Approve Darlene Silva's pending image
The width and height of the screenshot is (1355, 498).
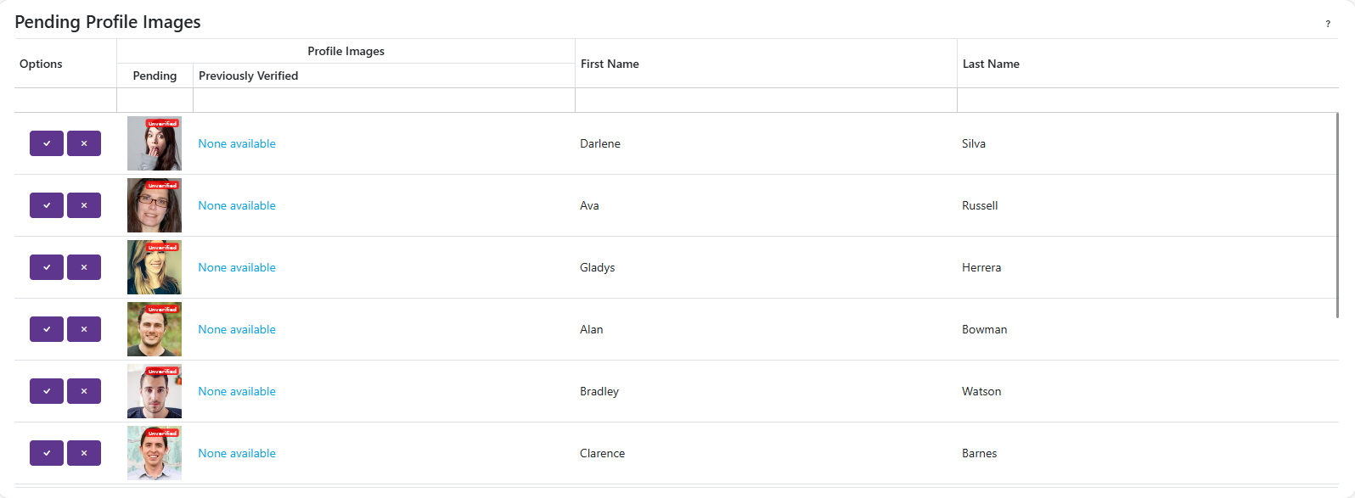coord(47,143)
